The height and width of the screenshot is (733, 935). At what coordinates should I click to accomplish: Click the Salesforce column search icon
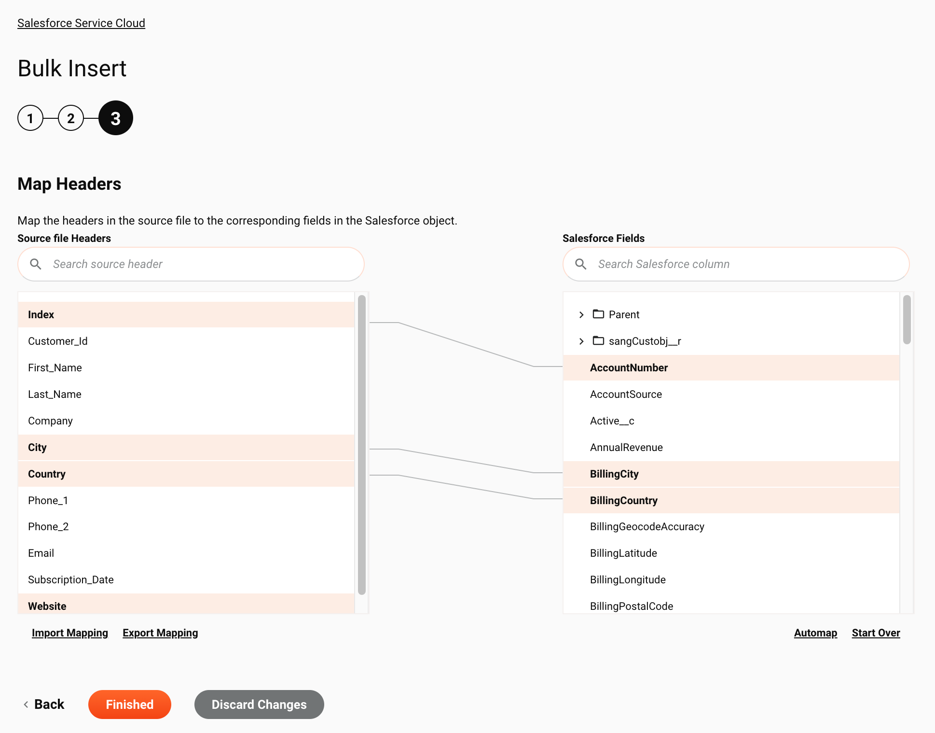(x=580, y=264)
